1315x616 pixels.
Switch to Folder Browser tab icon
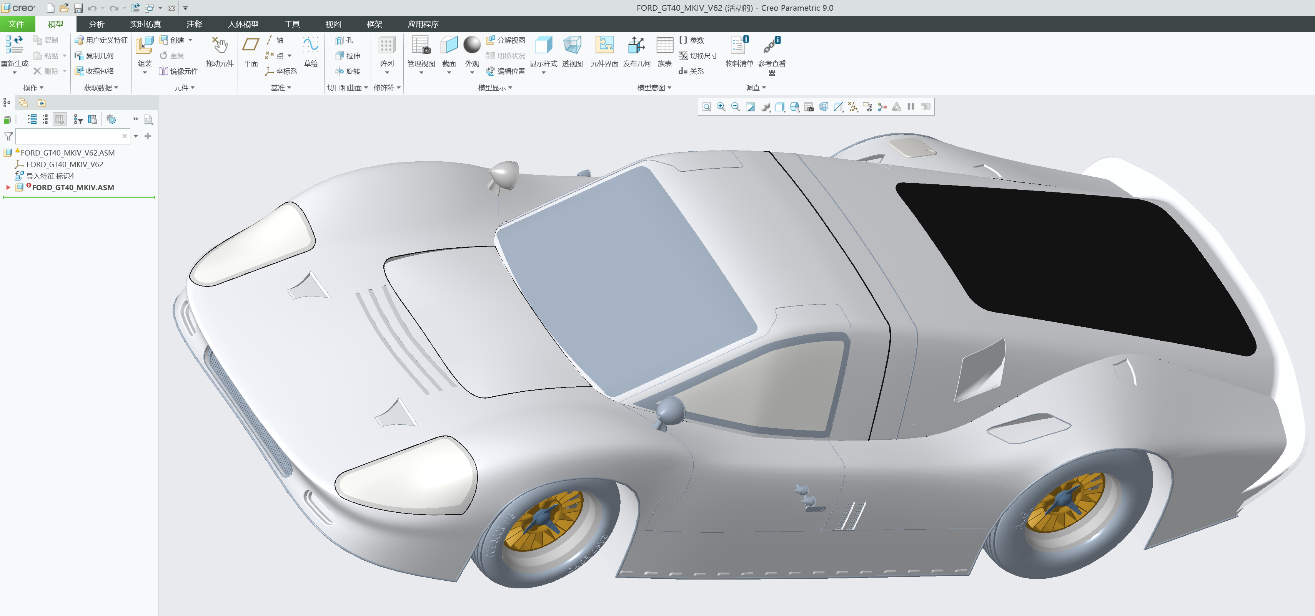[x=23, y=103]
